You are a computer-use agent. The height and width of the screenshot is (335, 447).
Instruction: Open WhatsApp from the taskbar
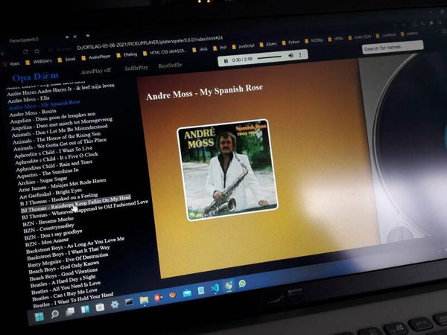242,283
